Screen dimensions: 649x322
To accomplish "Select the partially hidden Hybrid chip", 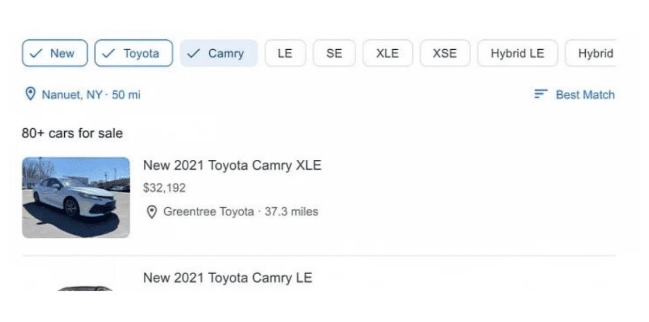I will tap(591, 53).
